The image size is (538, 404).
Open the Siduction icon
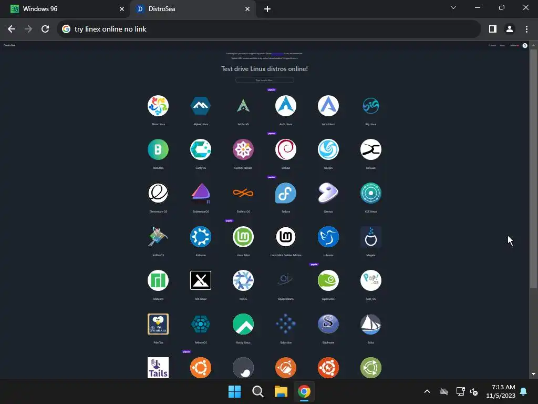pos(286,324)
